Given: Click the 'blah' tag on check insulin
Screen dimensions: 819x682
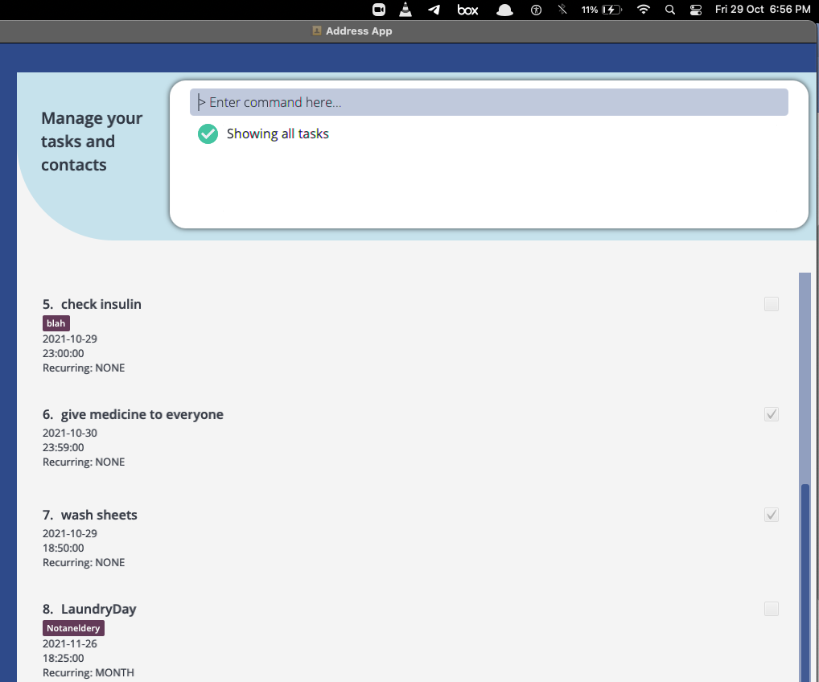Looking at the screenshot, I should click(56, 323).
